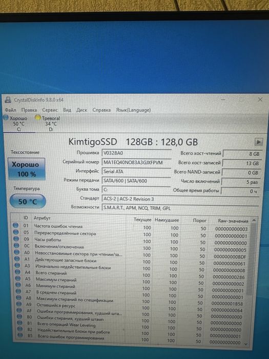Click the status icon of attribute A6
Screen dimensions: 269x359
click(x=18, y=285)
